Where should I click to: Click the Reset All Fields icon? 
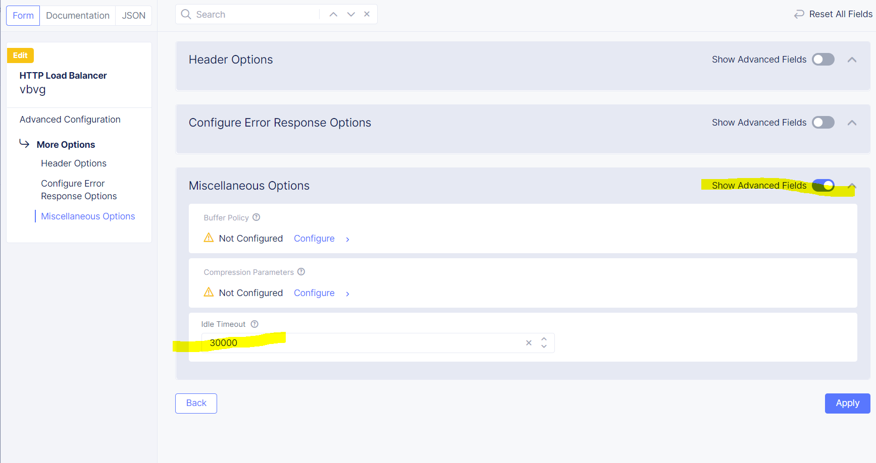(x=799, y=14)
